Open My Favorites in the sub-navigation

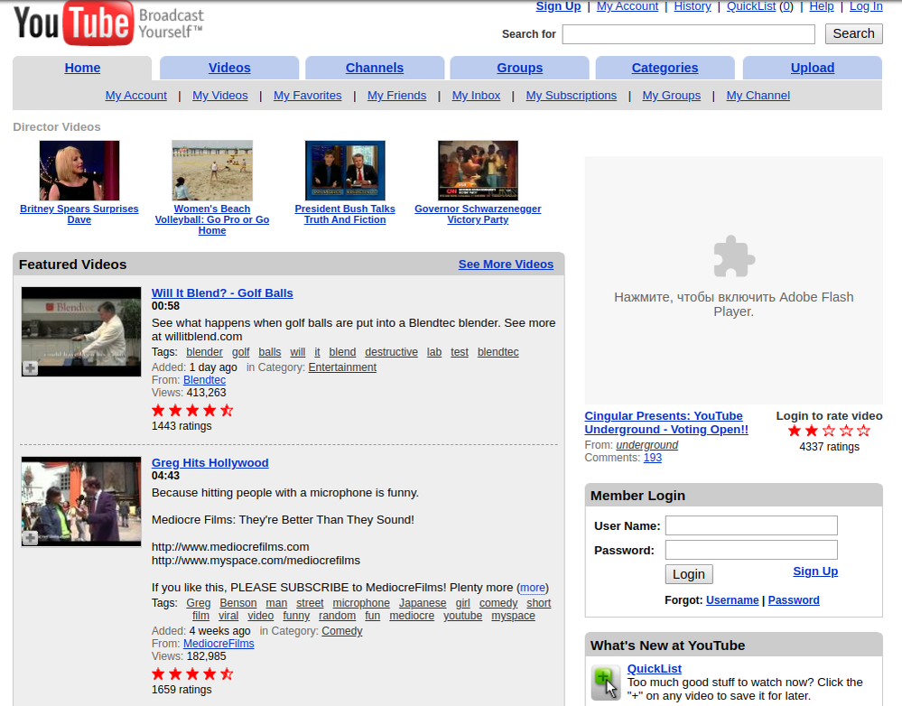click(x=308, y=96)
